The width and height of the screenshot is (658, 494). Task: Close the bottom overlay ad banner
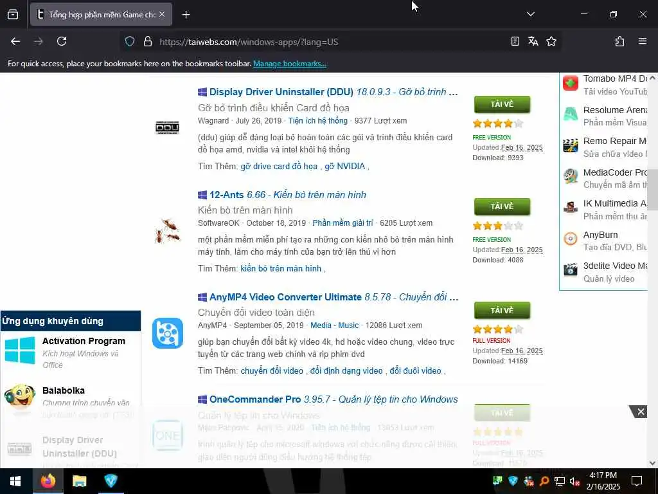(x=641, y=412)
